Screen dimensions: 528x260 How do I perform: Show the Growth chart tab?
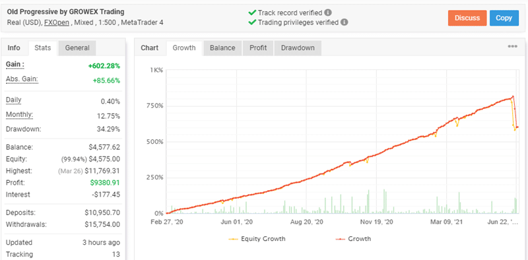(184, 48)
